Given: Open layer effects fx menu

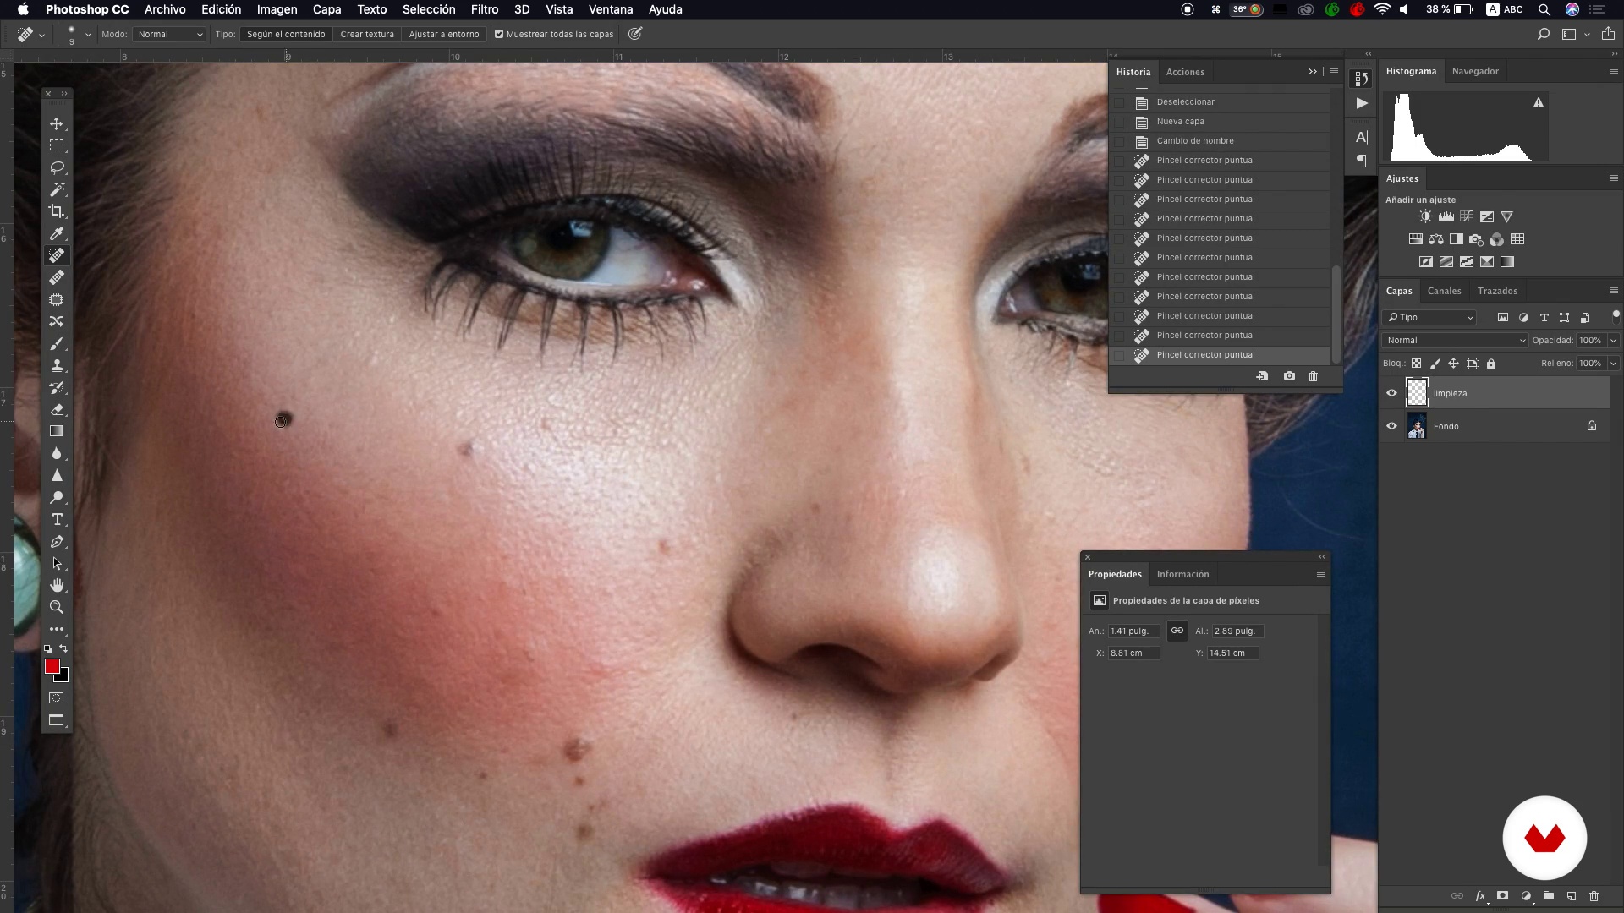Looking at the screenshot, I should (1480, 896).
